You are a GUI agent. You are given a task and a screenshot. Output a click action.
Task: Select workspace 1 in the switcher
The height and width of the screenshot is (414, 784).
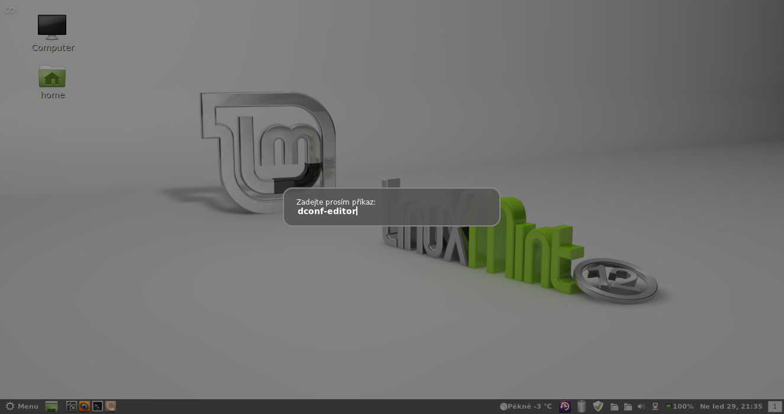[x=775, y=406]
